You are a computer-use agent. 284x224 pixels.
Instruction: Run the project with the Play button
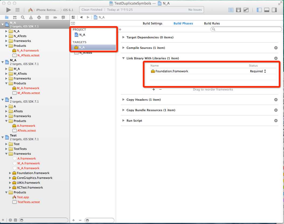tap(9, 10)
